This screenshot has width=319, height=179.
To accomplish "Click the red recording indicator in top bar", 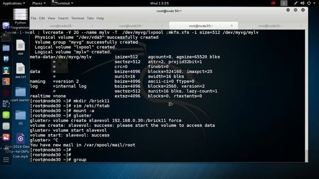I will 273,3.
